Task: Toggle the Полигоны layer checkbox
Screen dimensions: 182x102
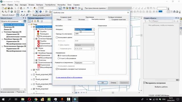Action: [36, 60]
